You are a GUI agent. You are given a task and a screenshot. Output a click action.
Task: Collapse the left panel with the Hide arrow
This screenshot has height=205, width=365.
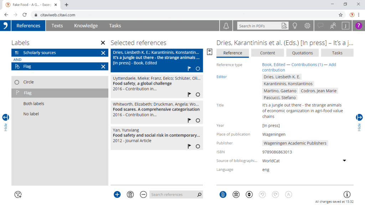[5, 117]
